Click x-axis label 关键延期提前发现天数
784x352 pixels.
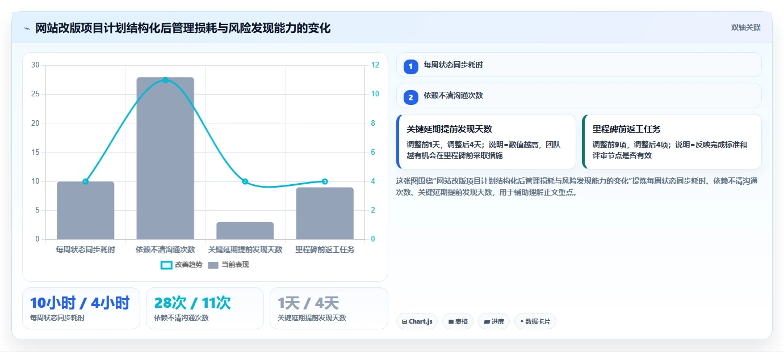pyautogui.click(x=245, y=249)
